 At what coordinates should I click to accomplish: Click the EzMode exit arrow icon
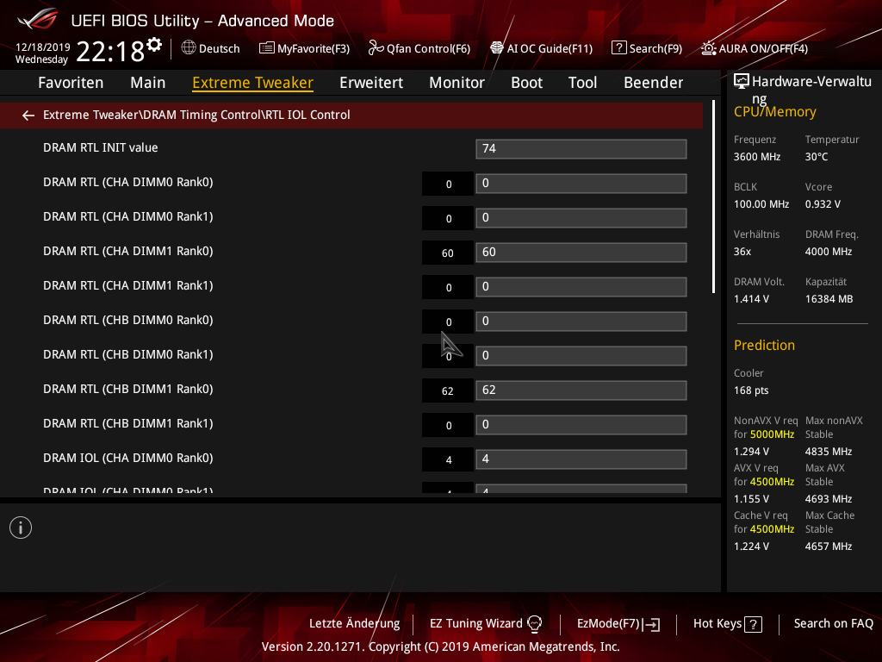(651, 624)
